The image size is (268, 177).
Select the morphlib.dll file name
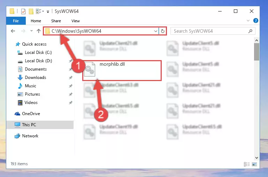point(112,64)
